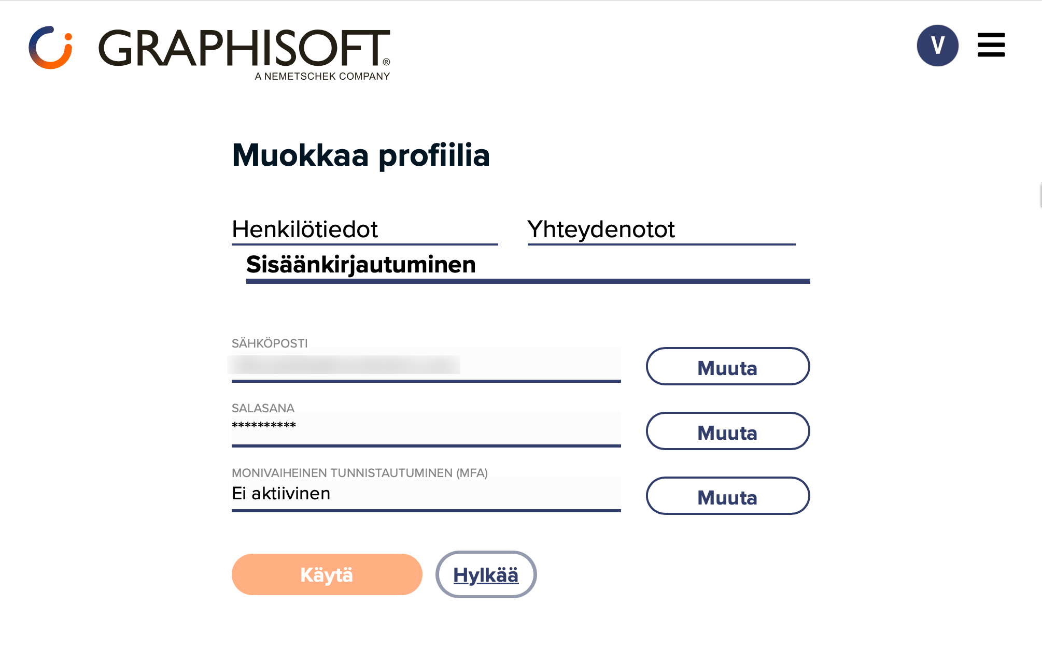Focus the Salasana password field
This screenshot has height=663, width=1042.
point(426,429)
